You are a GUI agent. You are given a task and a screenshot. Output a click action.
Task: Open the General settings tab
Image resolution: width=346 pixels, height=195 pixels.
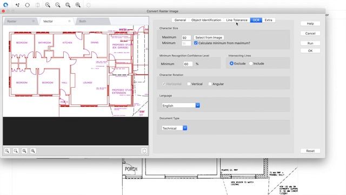180,20
